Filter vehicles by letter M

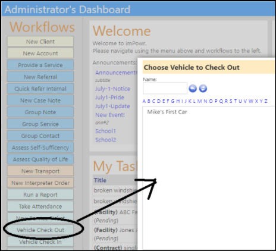pos(199,101)
